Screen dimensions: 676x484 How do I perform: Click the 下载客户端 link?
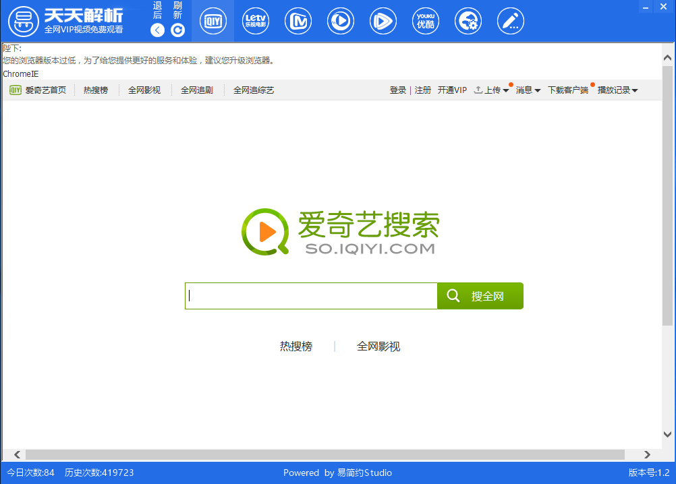[x=568, y=90]
